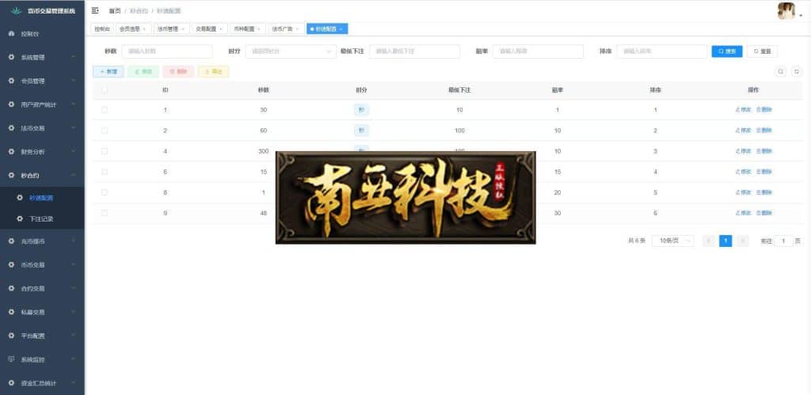Click the gear icon beside 下注记录
Screen dimensions: 811x395
click(x=20, y=218)
